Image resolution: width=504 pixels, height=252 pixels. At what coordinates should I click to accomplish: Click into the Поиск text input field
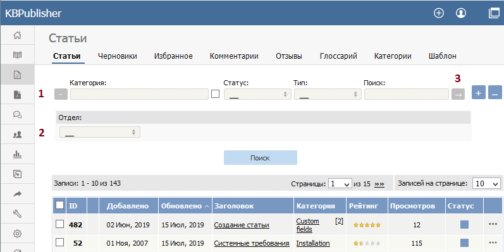click(x=406, y=94)
